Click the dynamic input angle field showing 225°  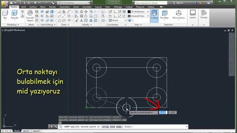pos(173,112)
